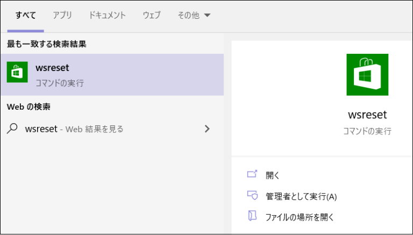Click コマンドの実行 subtitle in preview pane
The height and width of the screenshot is (235, 413).
(x=367, y=131)
